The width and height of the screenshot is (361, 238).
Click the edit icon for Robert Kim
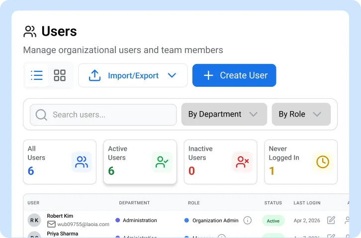(331, 220)
